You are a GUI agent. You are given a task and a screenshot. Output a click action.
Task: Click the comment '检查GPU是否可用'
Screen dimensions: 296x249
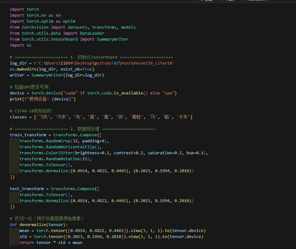coord(31,87)
